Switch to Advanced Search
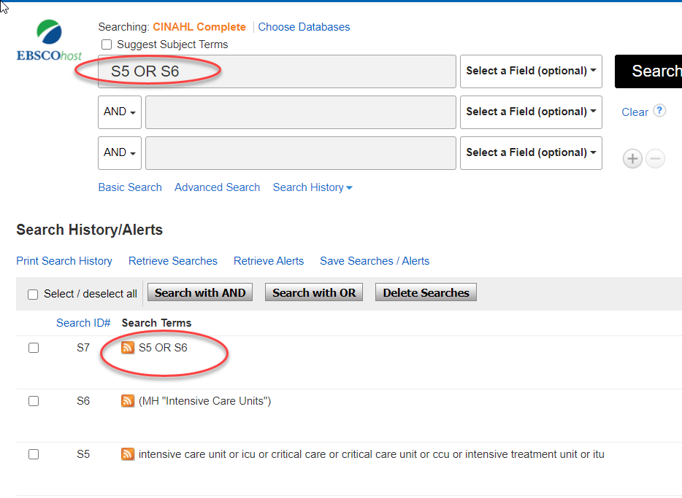Viewport: 682px width, 498px height. [x=217, y=187]
